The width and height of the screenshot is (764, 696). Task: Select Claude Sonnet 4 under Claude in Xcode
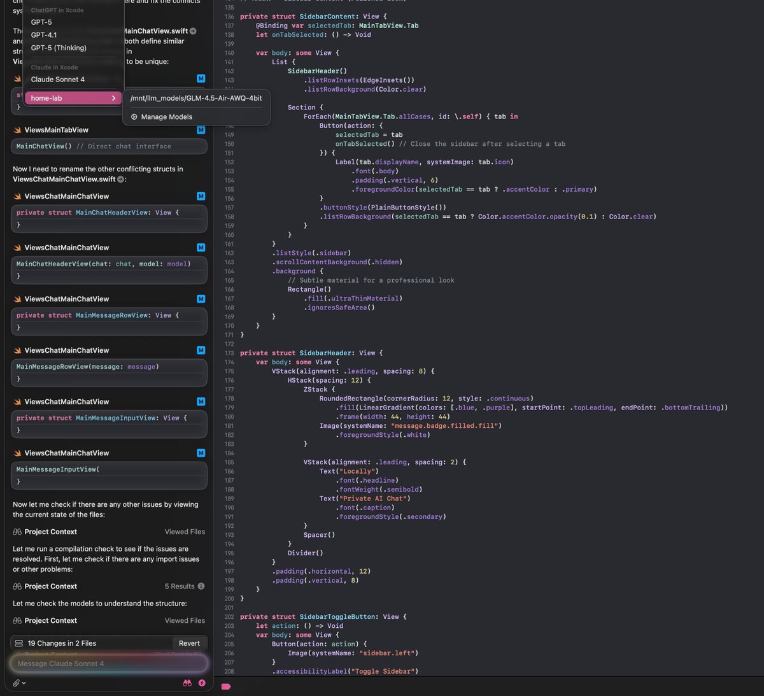(57, 79)
